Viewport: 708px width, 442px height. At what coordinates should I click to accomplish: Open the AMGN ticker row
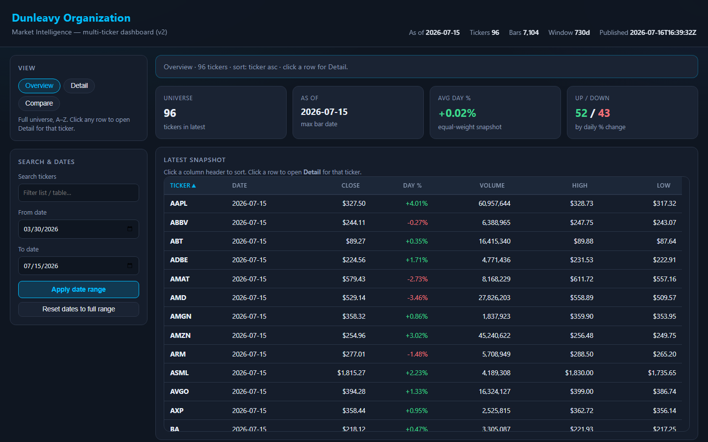(423, 317)
